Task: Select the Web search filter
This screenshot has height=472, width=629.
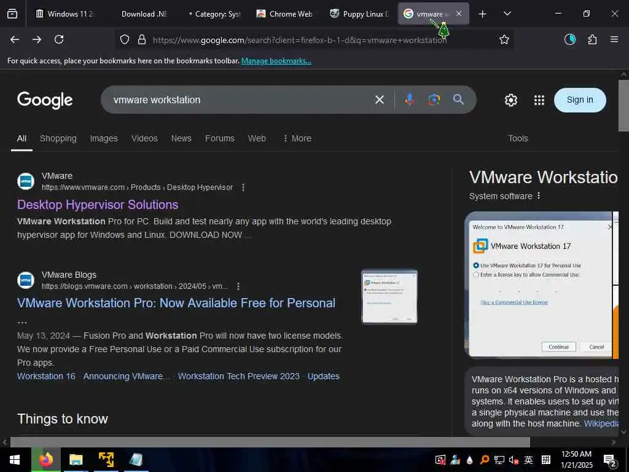Action: [x=257, y=138]
